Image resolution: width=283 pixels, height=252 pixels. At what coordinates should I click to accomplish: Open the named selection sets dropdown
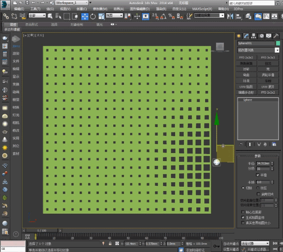209,15
